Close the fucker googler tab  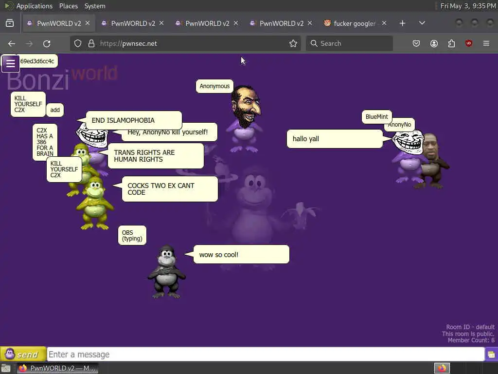[384, 23]
